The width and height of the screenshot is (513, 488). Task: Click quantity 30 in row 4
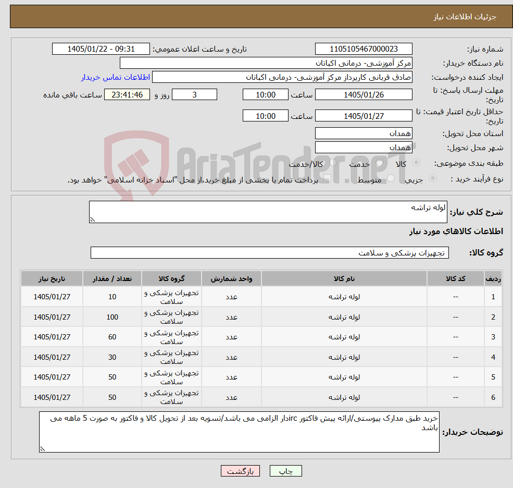coord(112,357)
